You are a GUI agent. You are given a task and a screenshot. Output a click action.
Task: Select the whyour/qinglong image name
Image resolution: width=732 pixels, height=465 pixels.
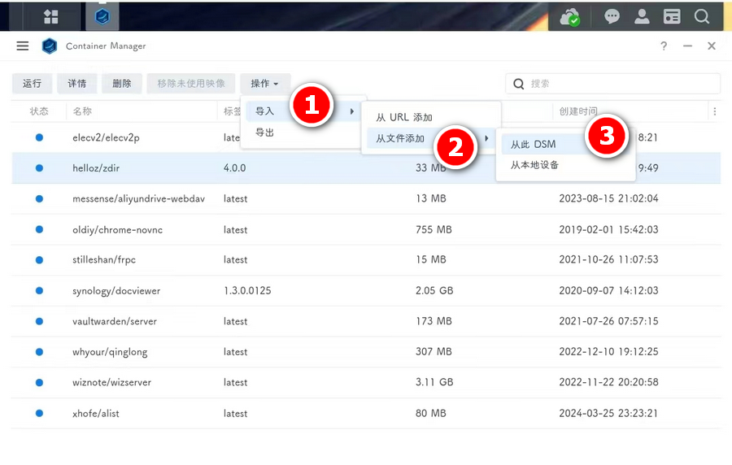click(110, 352)
